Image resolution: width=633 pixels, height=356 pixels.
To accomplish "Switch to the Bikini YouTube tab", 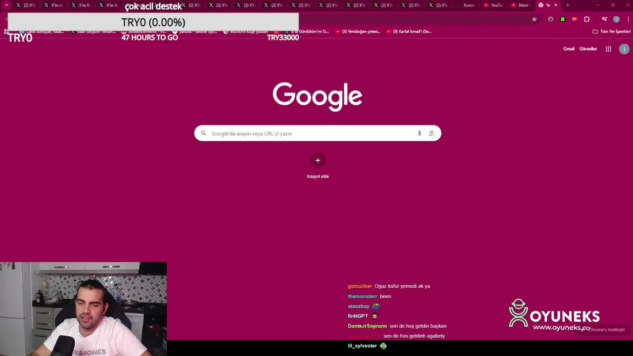I will click(520, 5).
